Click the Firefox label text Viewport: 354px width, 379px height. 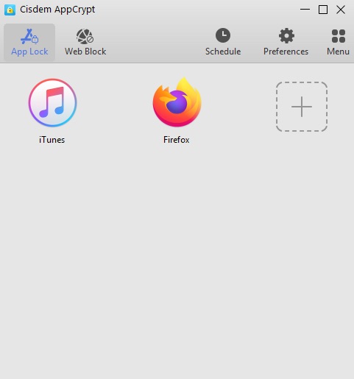[177, 140]
